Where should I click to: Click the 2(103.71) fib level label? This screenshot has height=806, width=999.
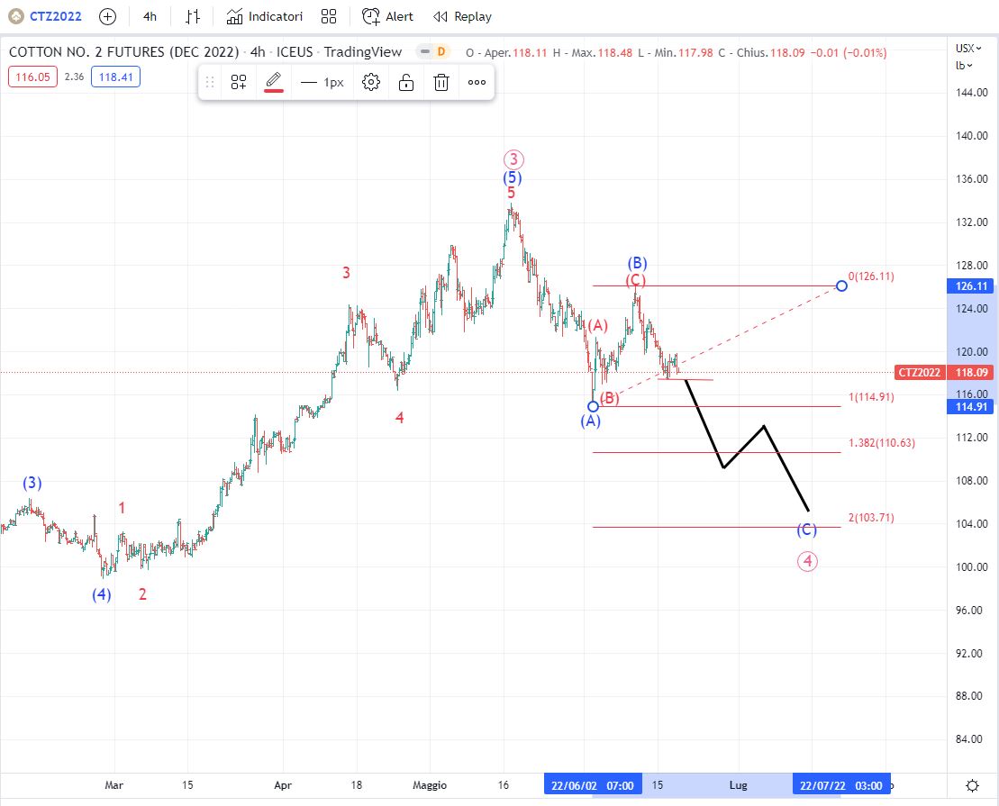[871, 517]
